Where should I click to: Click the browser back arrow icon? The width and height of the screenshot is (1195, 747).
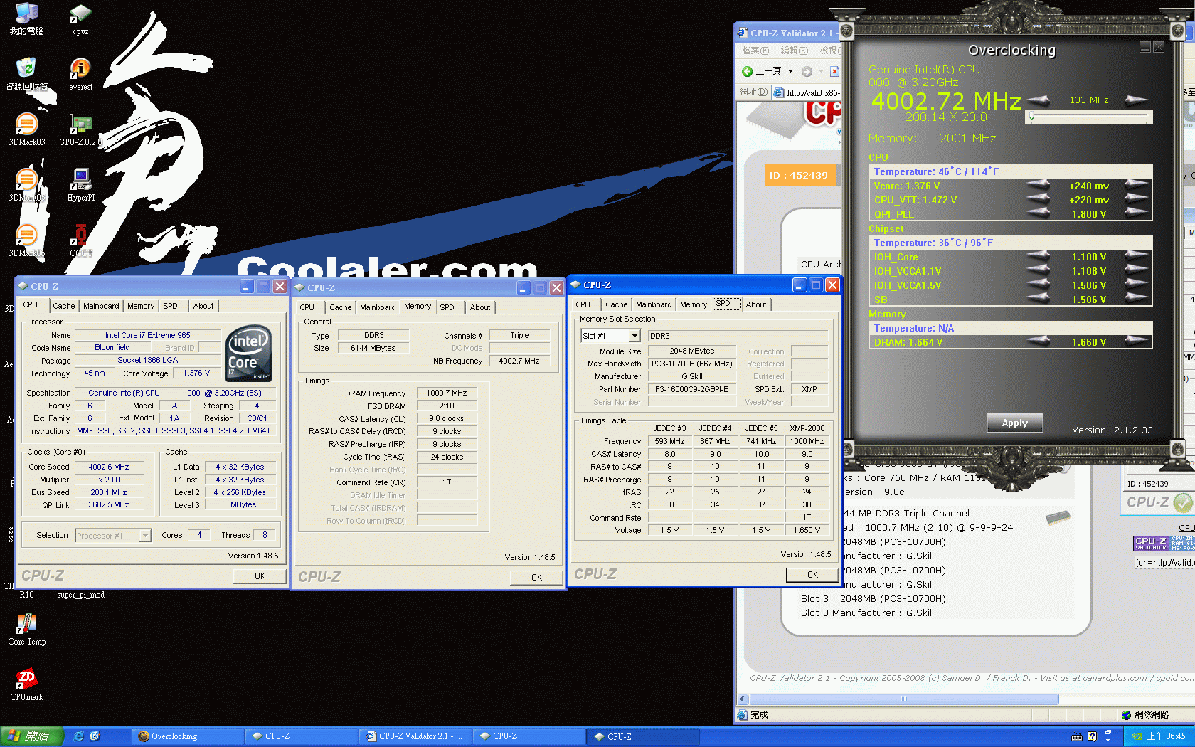click(747, 71)
